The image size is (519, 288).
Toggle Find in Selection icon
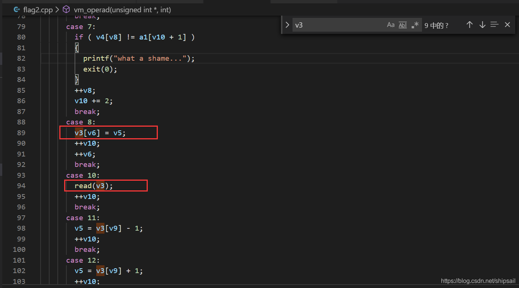pyautogui.click(x=495, y=25)
